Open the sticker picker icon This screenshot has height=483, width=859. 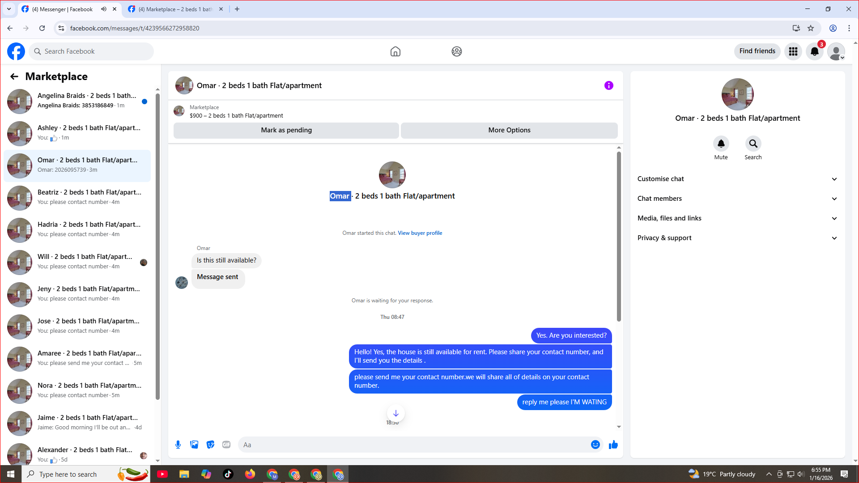(x=210, y=445)
